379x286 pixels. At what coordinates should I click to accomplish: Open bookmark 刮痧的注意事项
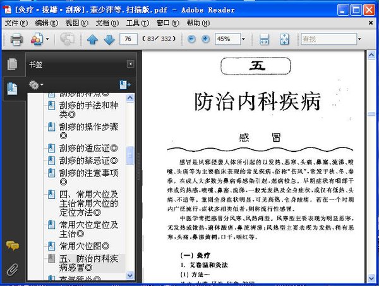pos(88,177)
